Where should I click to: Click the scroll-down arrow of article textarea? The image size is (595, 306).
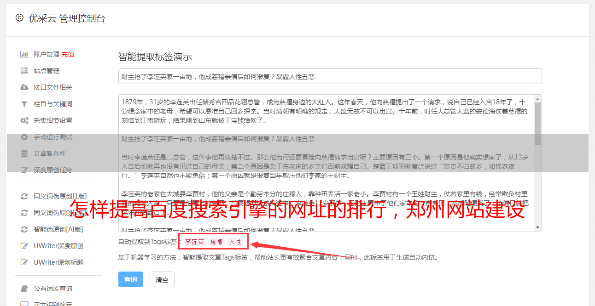pyautogui.click(x=537, y=227)
